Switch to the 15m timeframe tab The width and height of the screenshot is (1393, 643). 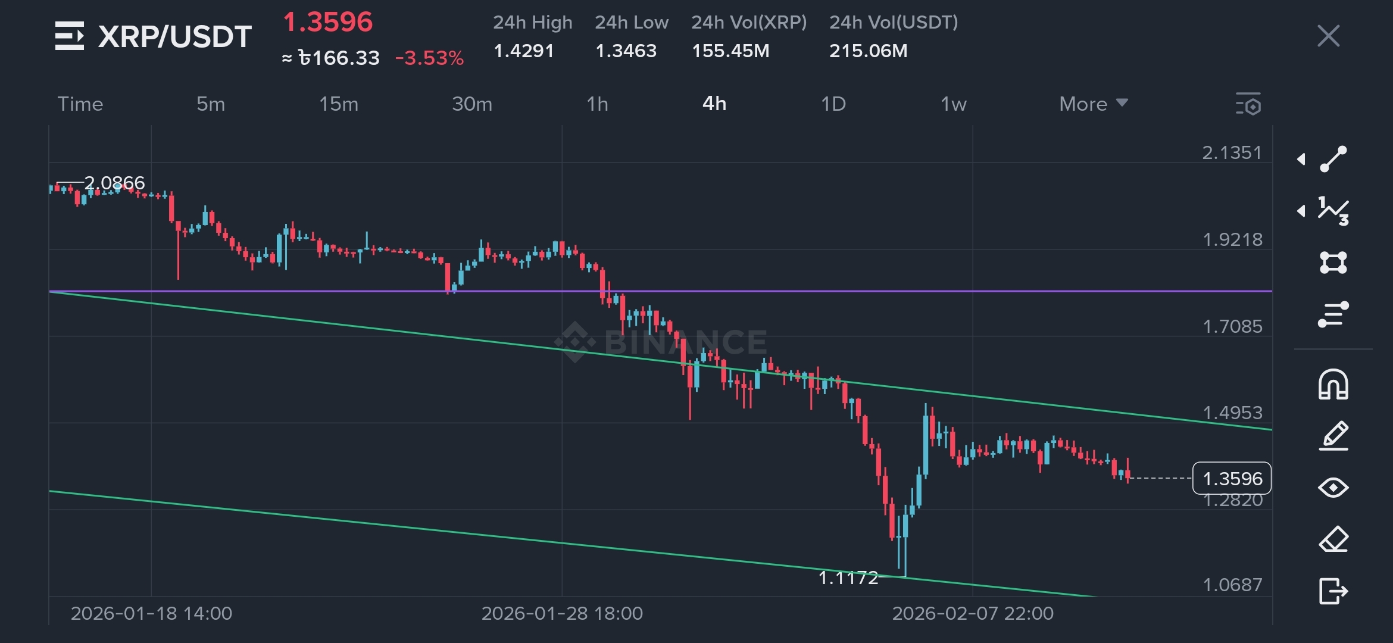pyautogui.click(x=339, y=104)
